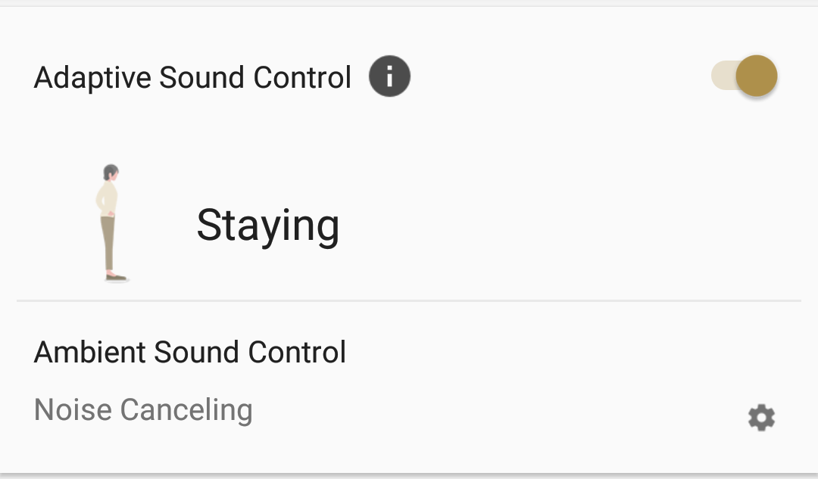
Task: Select the Noise Canceling mode text
Action: click(x=143, y=410)
